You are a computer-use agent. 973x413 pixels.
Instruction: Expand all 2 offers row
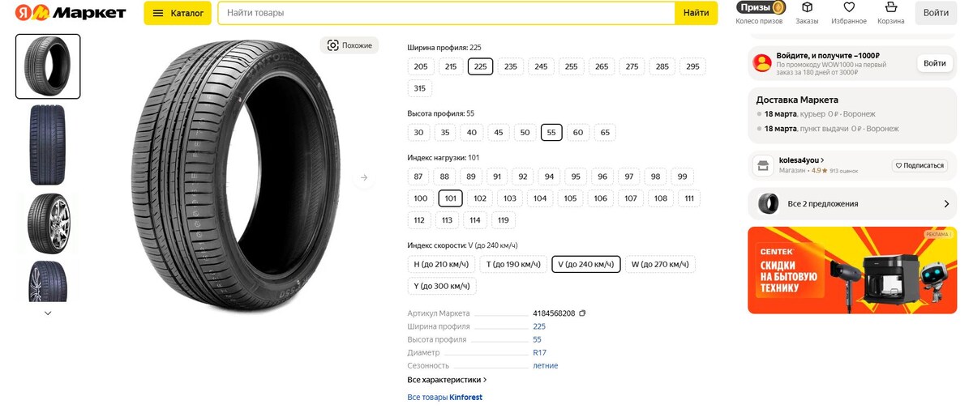pyautogui.click(x=851, y=204)
